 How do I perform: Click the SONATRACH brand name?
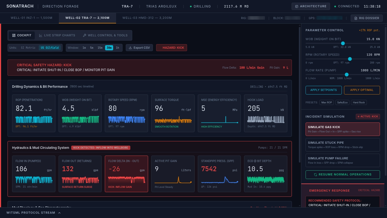click(x=20, y=6)
